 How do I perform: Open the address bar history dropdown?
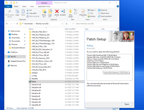coord(62,24)
